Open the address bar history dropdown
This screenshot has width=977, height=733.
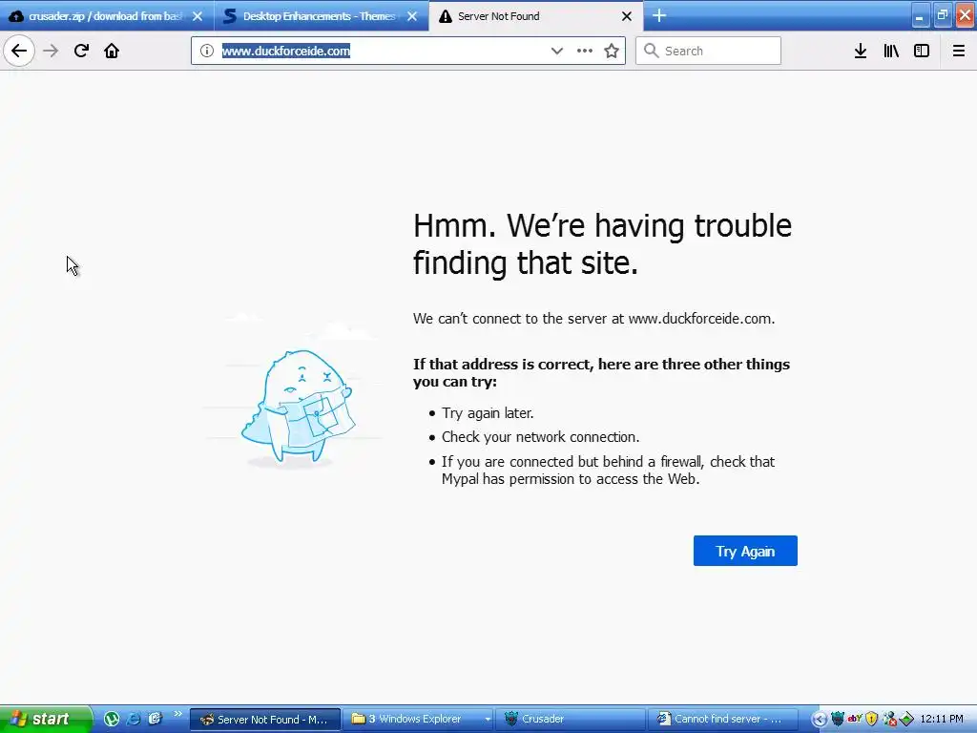click(557, 51)
